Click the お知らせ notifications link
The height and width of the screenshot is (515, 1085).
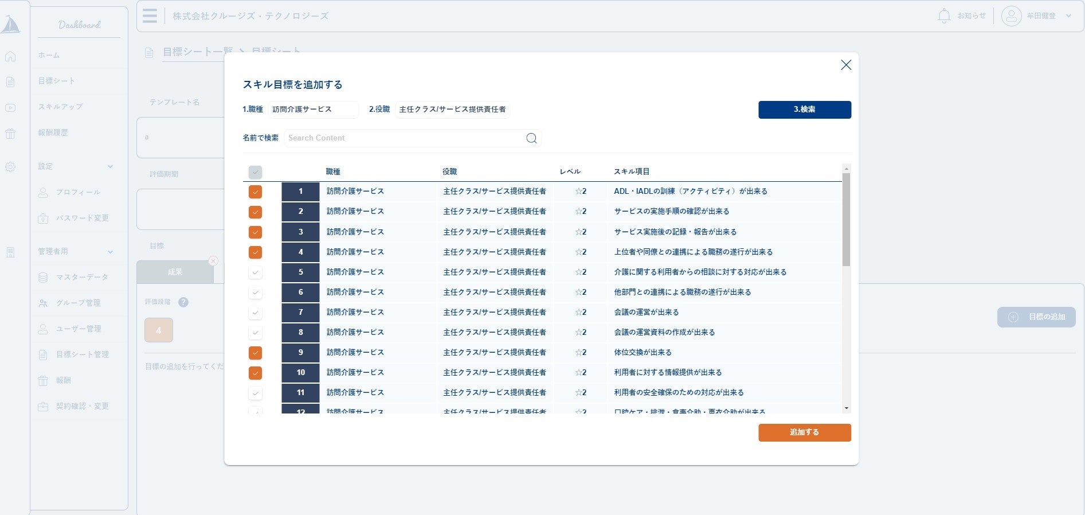coord(972,16)
